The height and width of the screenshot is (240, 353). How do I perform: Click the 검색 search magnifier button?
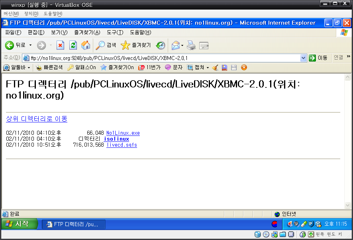tap(106, 45)
